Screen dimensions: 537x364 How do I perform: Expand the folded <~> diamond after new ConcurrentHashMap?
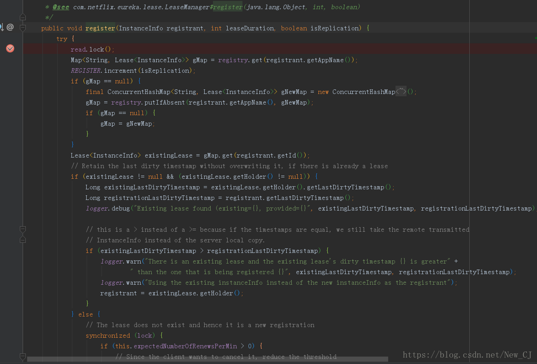[401, 91]
